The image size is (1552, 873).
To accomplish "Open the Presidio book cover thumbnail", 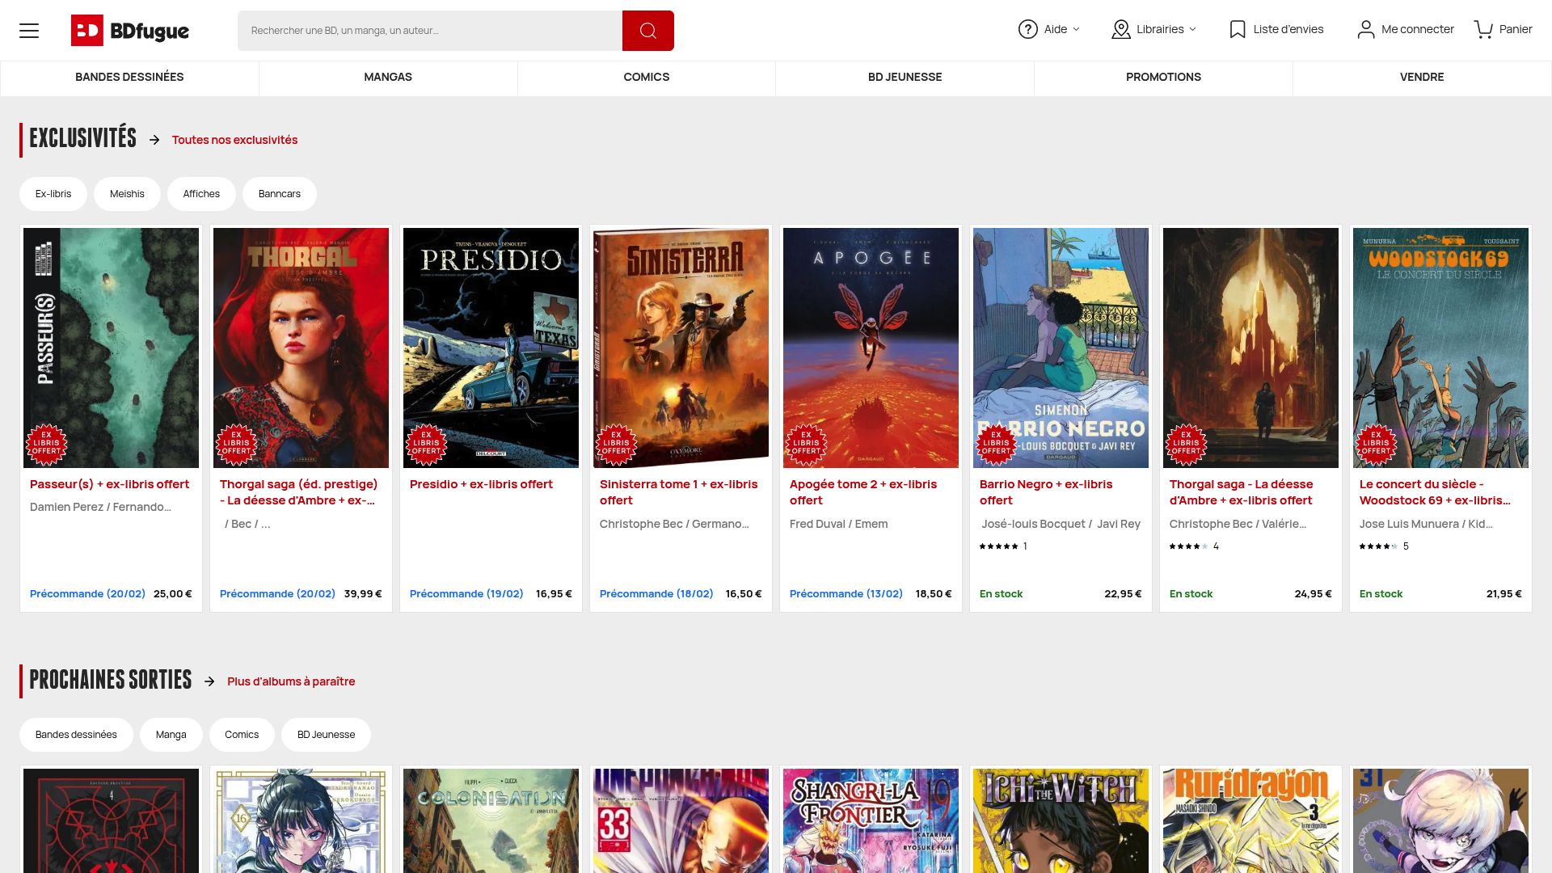I will [x=491, y=348].
